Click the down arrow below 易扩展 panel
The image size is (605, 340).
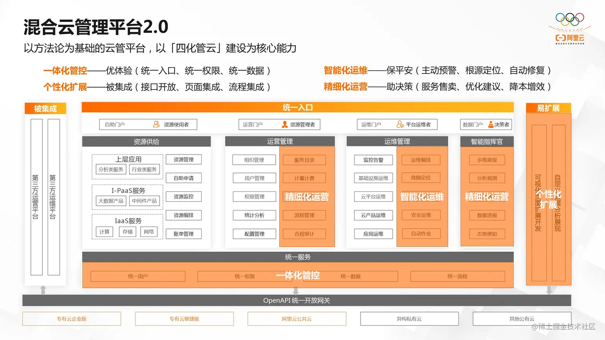point(549,290)
